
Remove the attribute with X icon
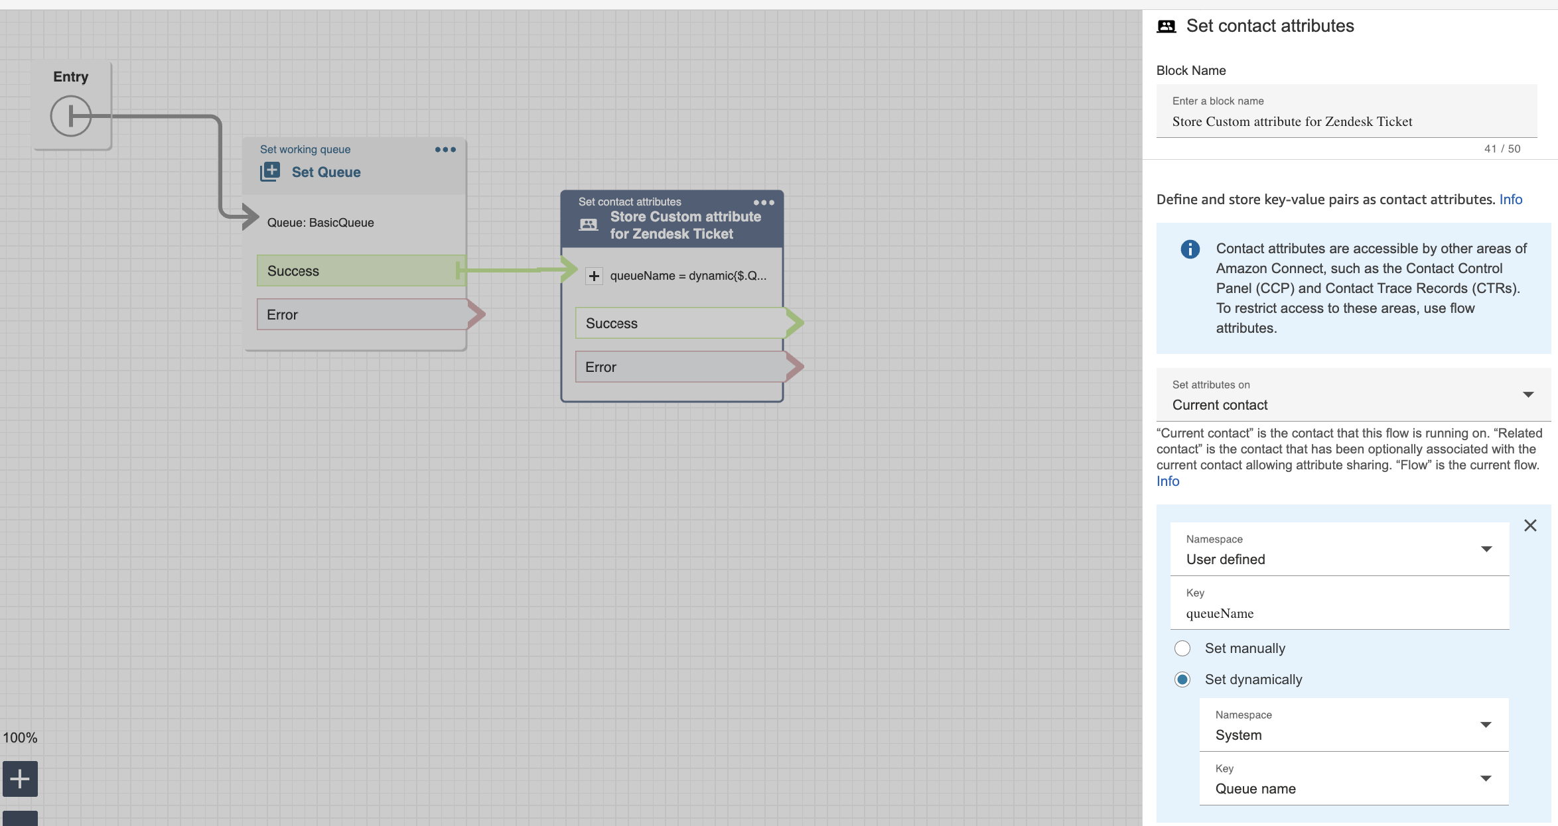[1530, 526]
